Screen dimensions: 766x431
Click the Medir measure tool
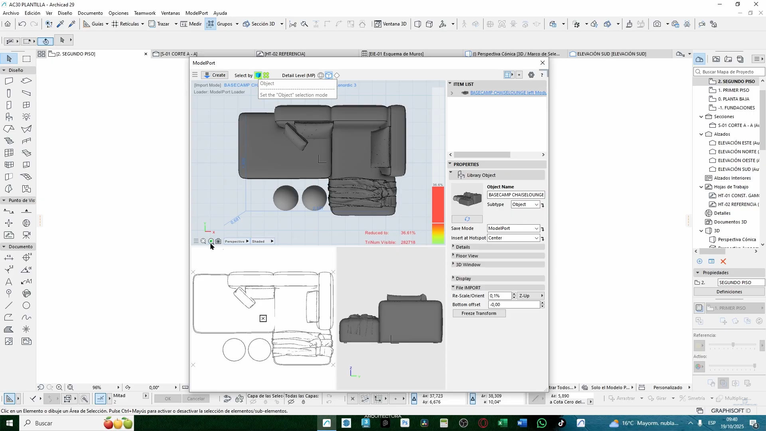click(x=191, y=24)
